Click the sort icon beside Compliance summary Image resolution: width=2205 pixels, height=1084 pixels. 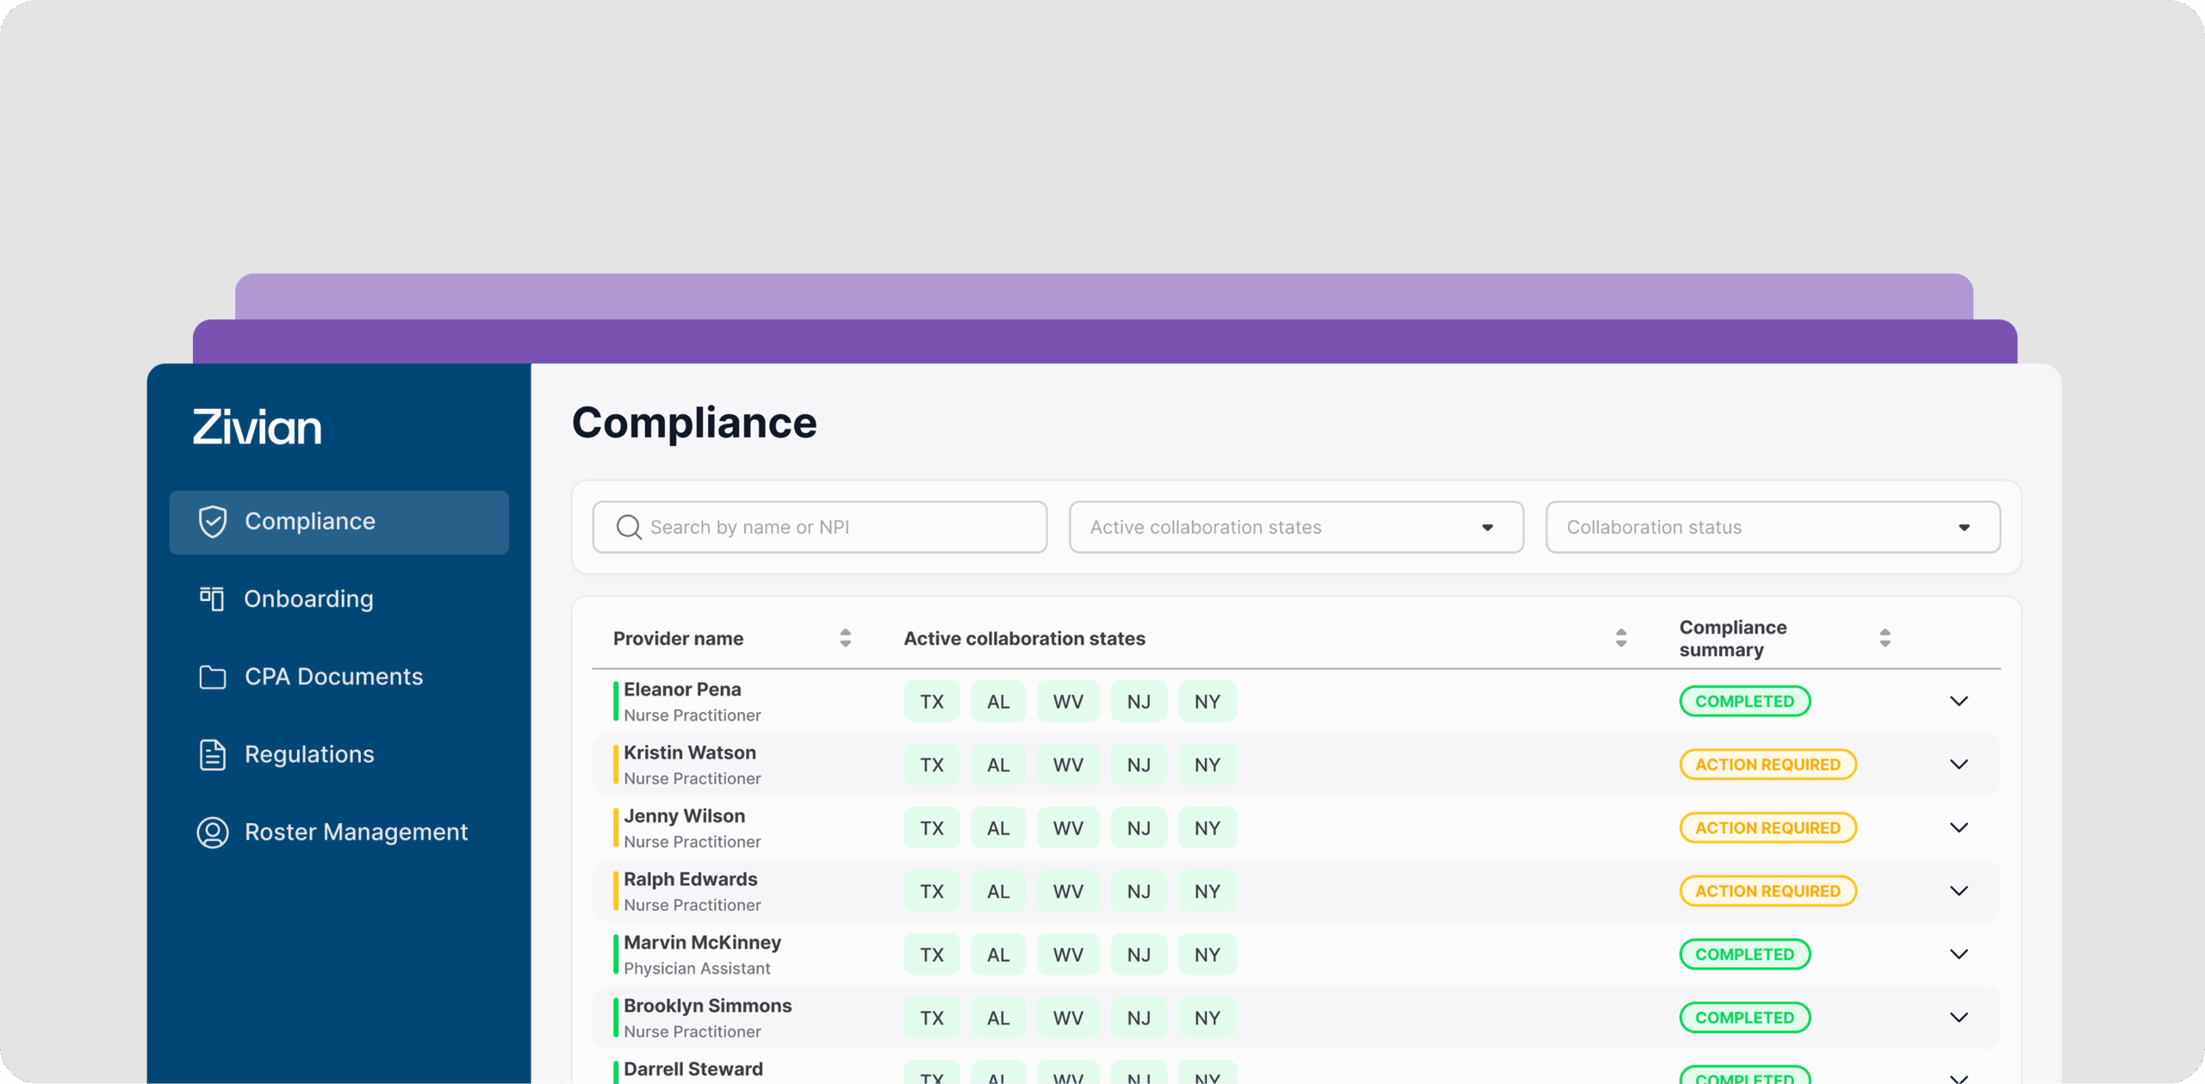point(1885,638)
